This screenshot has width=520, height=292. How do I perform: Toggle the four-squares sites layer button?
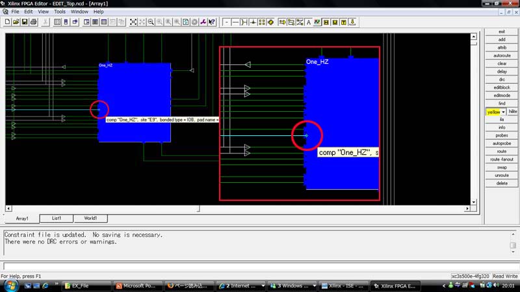(262, 22)
